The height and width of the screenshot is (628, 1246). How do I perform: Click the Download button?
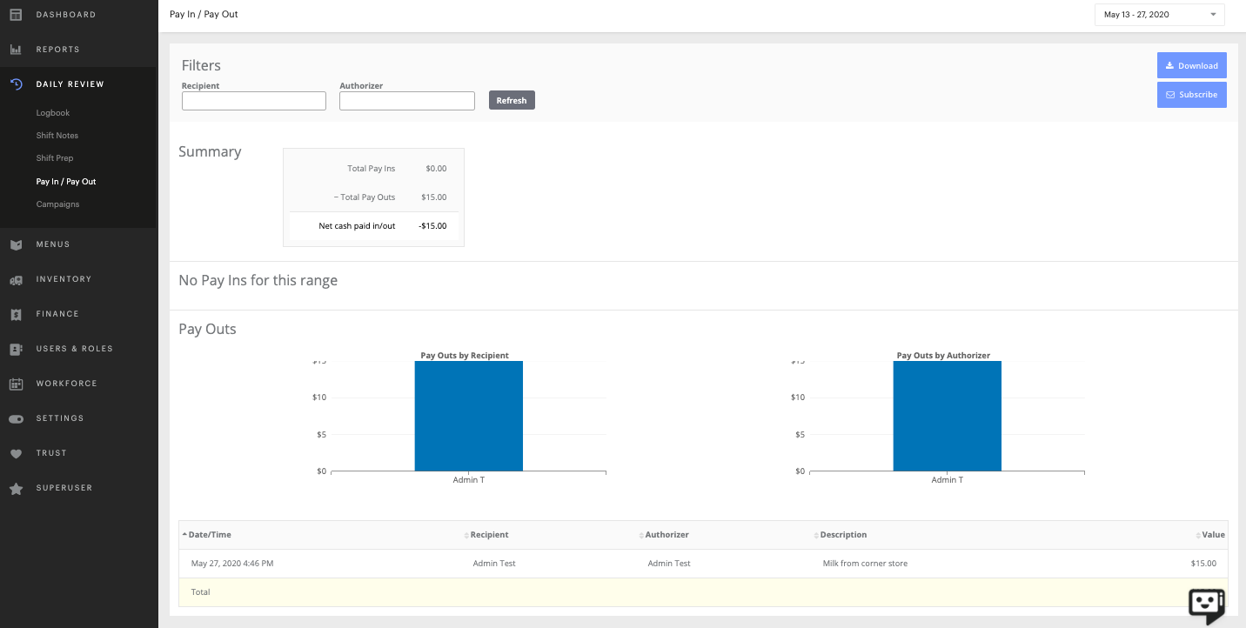[1191, 65]
